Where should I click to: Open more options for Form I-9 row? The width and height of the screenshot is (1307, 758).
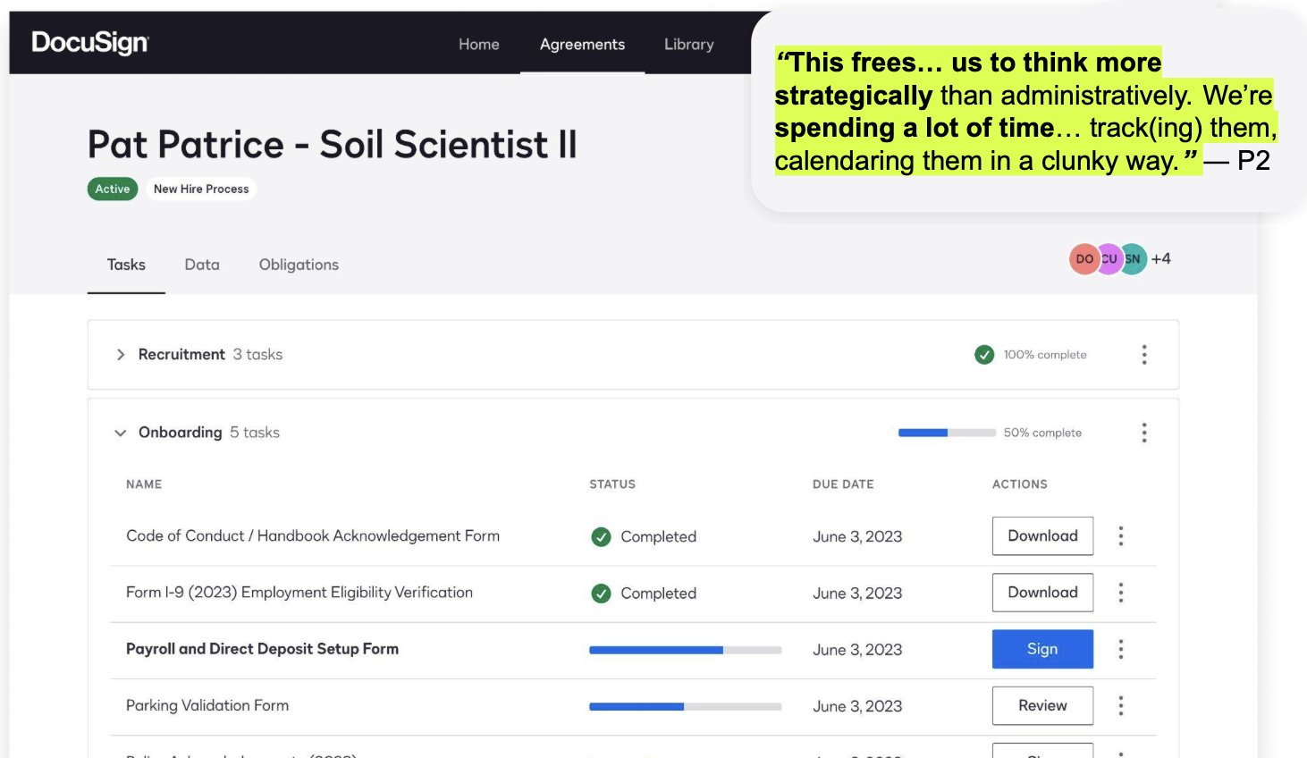(x=1121, y=593)
